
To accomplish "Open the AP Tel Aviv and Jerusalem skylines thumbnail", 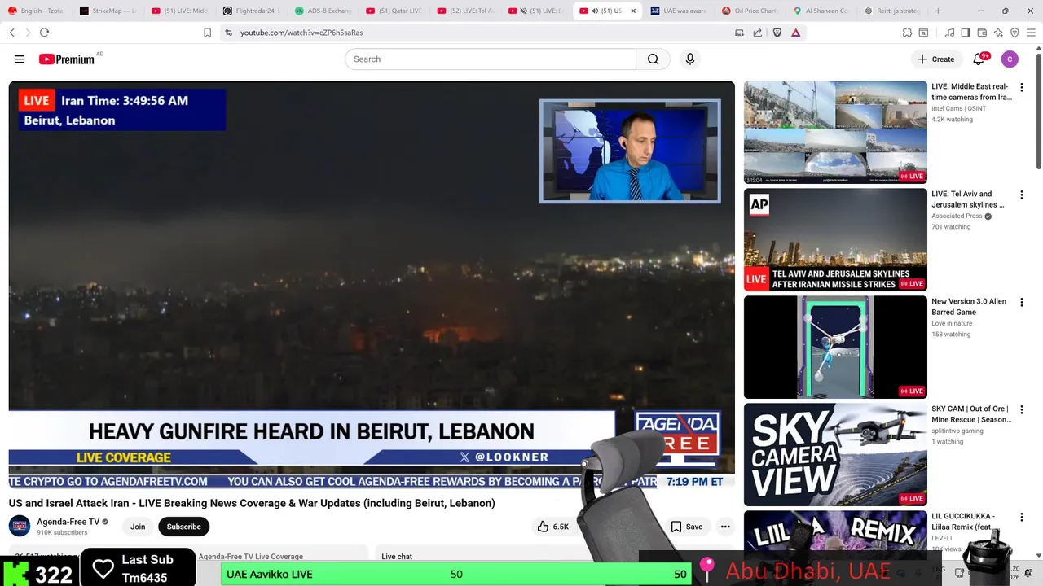I will (835, 239).
